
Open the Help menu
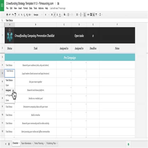[x=47, y=8]
